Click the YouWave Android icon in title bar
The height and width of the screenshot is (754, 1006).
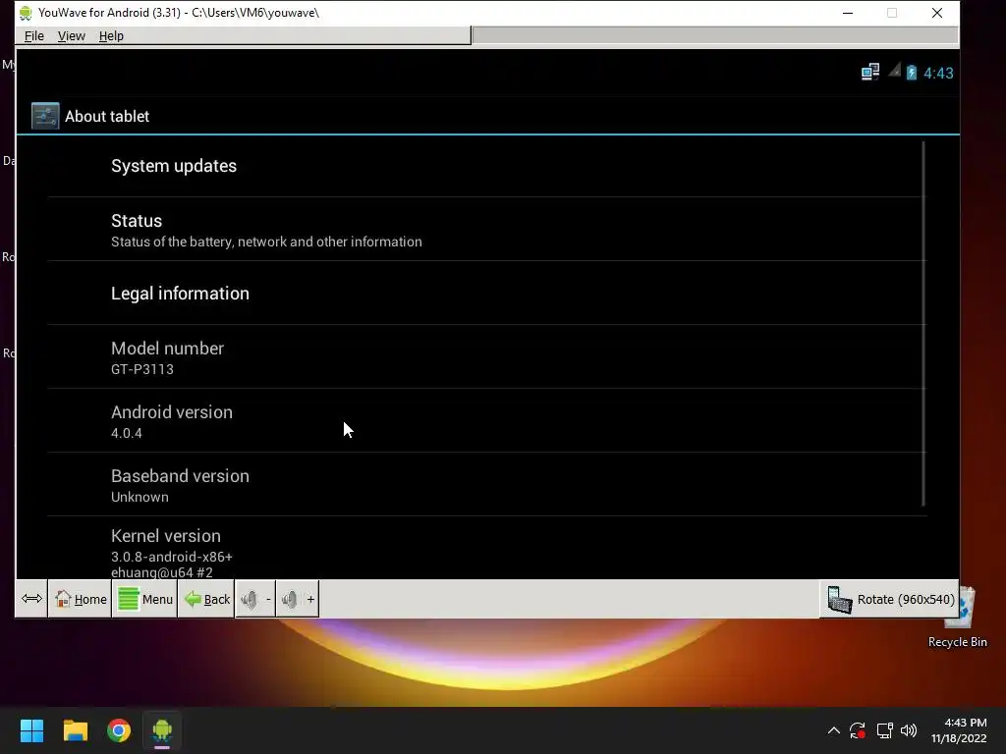coord(26,13)
